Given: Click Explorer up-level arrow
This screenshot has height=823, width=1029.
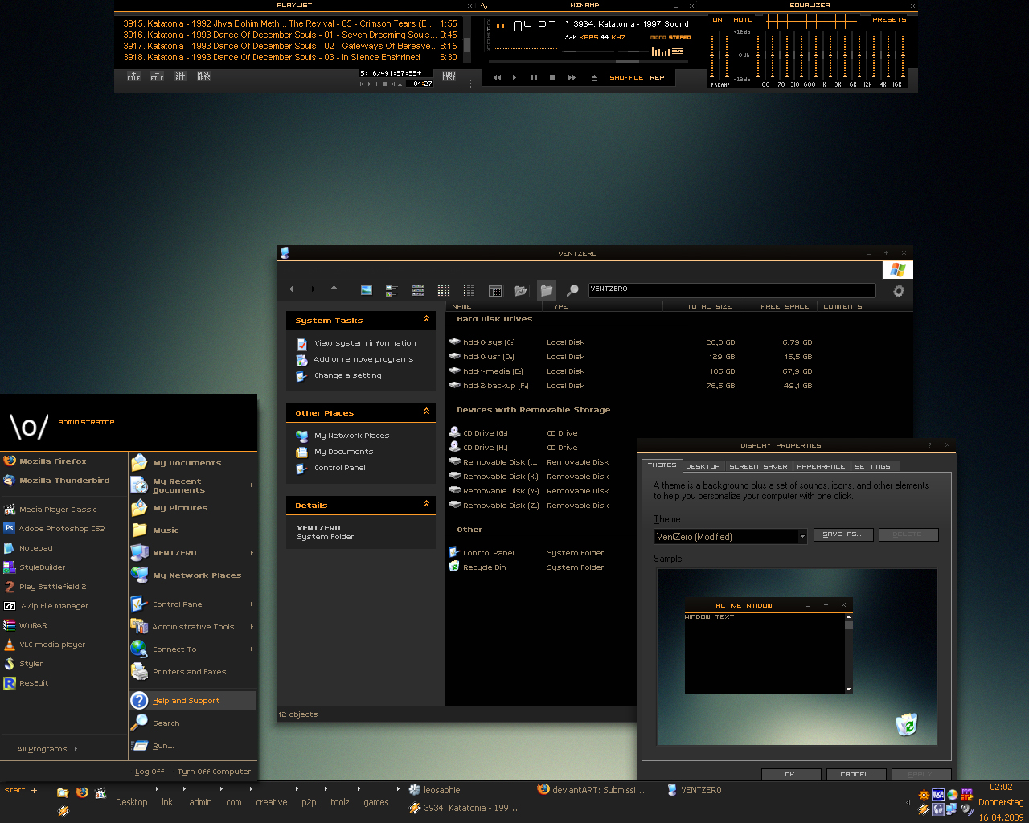Looking at the screenshot, I should click(x=334, y=288).
